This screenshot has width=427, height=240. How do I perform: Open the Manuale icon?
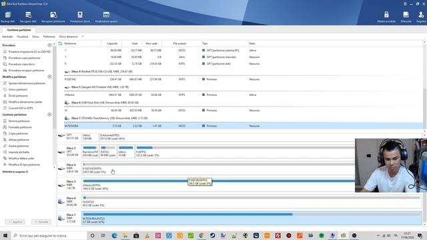point(406,17)
